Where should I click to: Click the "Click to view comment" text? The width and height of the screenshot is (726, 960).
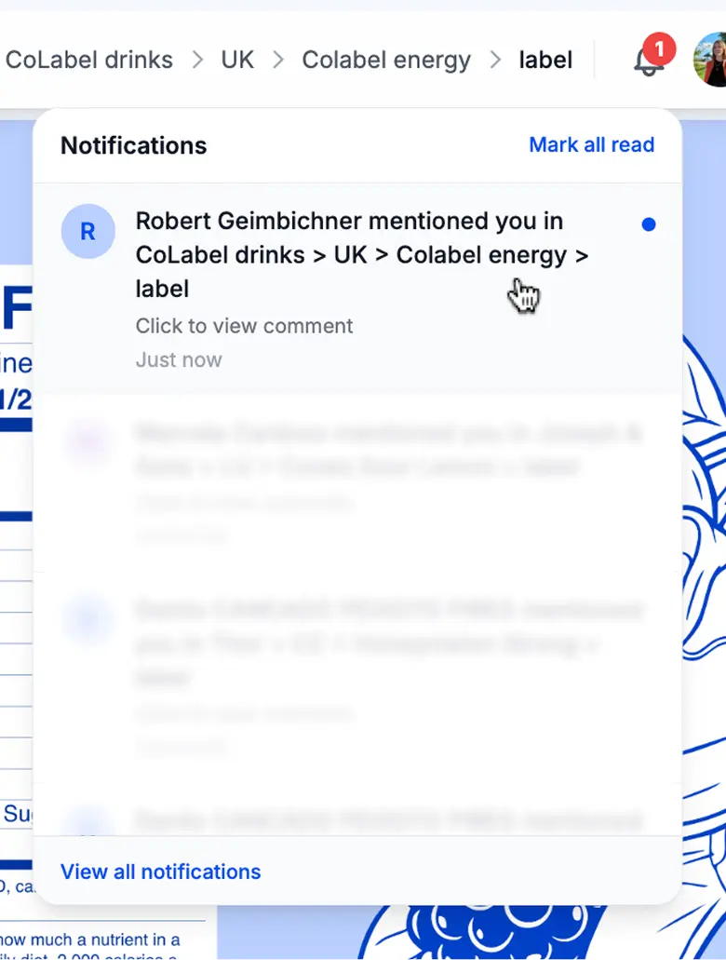pyautogui.click(x=244, y=326)
